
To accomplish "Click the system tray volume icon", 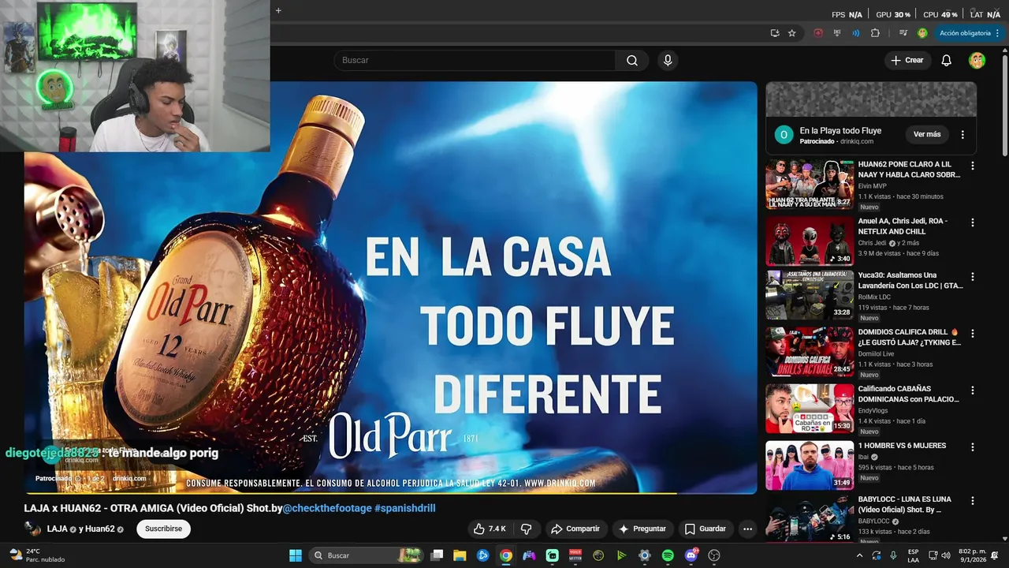I will click(946, 555).
